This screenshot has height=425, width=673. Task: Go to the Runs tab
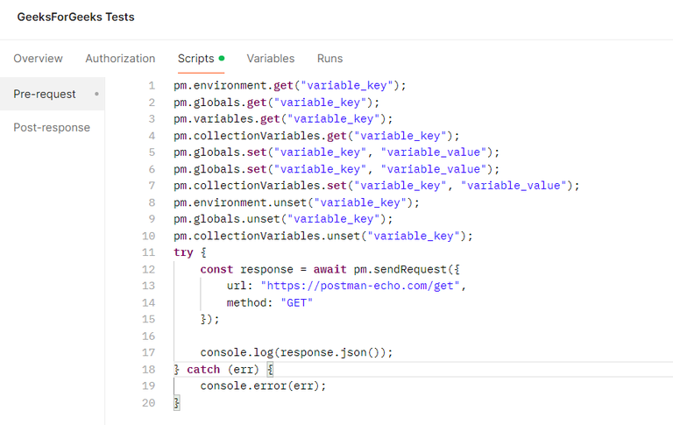click(329, 59)
